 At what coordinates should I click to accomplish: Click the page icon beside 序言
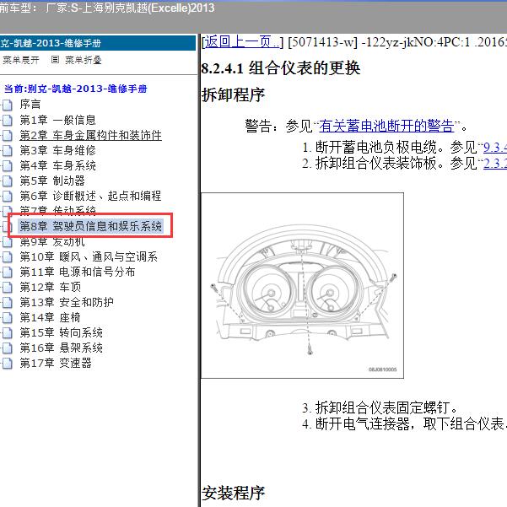click(x=7, y=105)
